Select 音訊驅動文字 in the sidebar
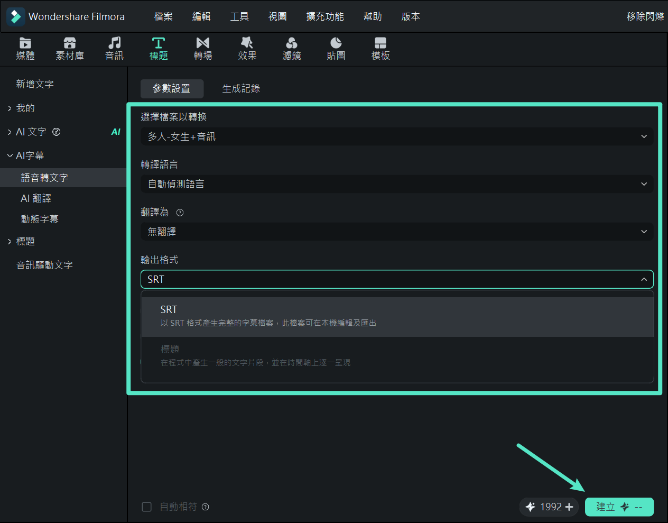 [44, 265]
